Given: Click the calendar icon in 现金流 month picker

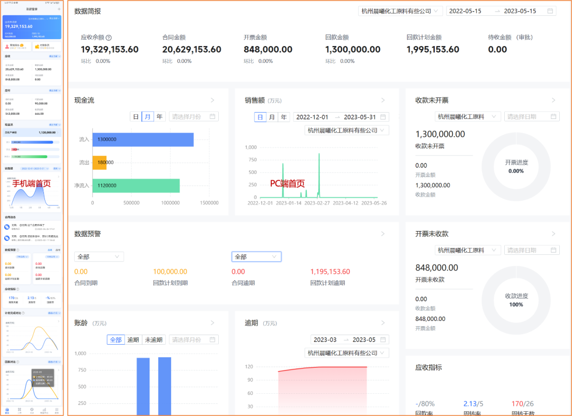Looking at the screenshot, I should point(212,116).
